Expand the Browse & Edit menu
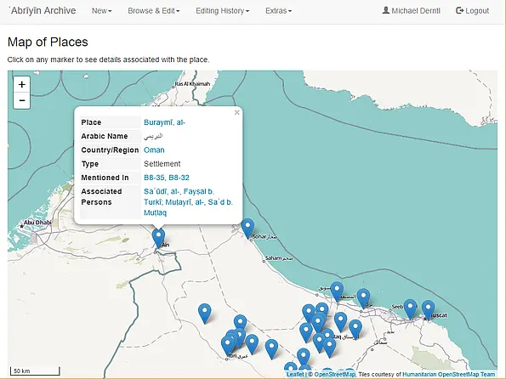506x379 pixels. click(x=154, y=11)
